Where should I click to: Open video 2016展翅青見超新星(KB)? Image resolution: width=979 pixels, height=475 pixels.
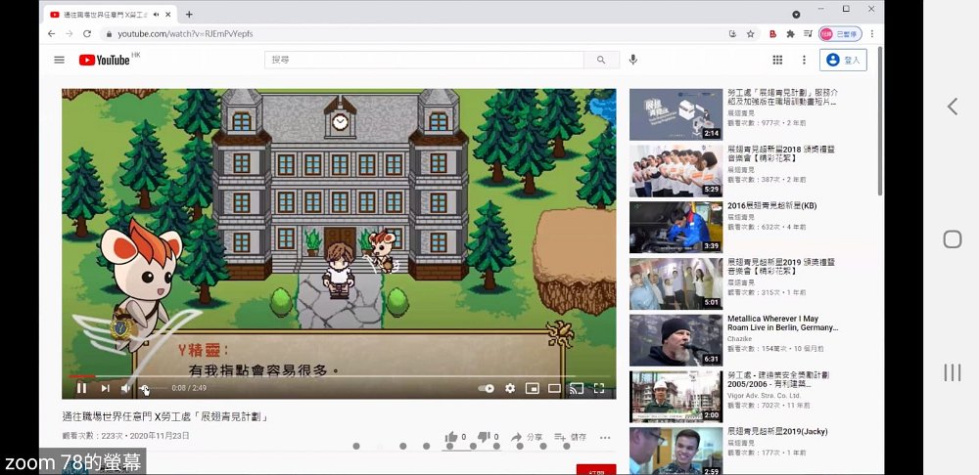pyautogui.click(x=771, y=205)
